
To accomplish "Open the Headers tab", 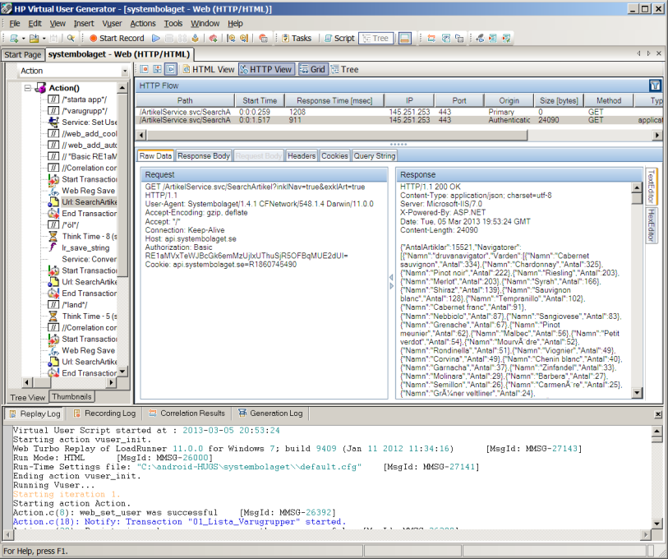I will 302,156.
